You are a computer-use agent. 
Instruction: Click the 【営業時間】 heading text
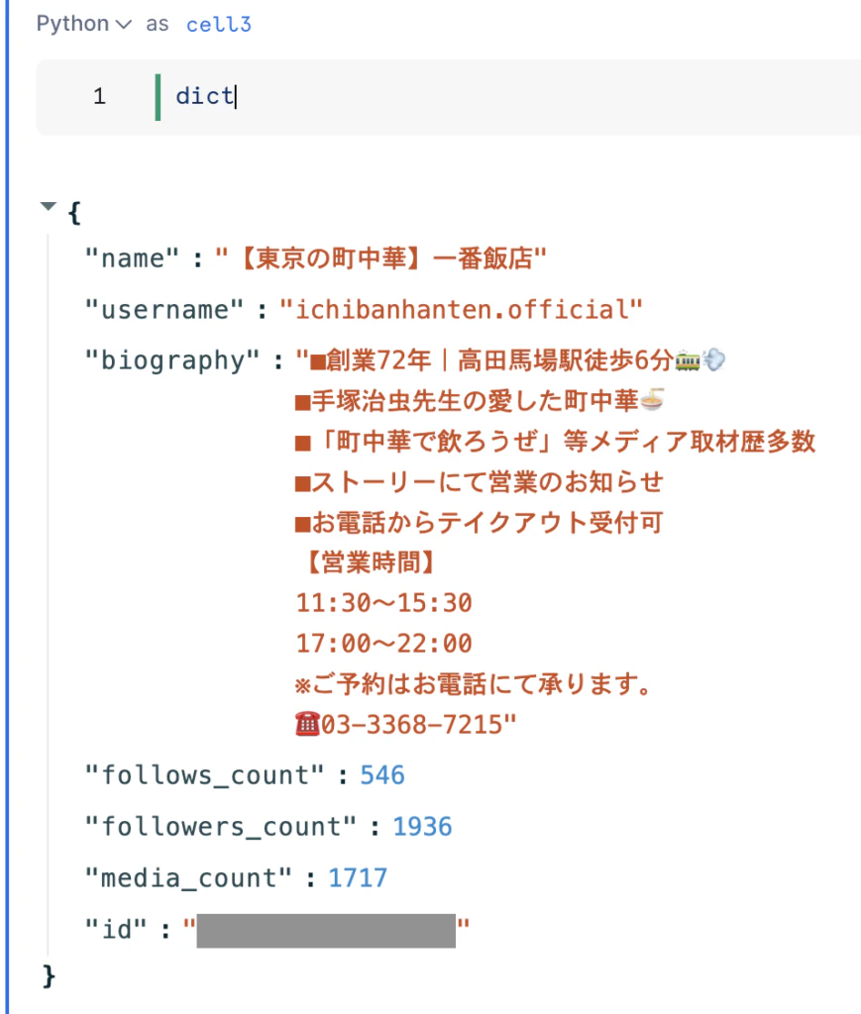pos(371,562)
